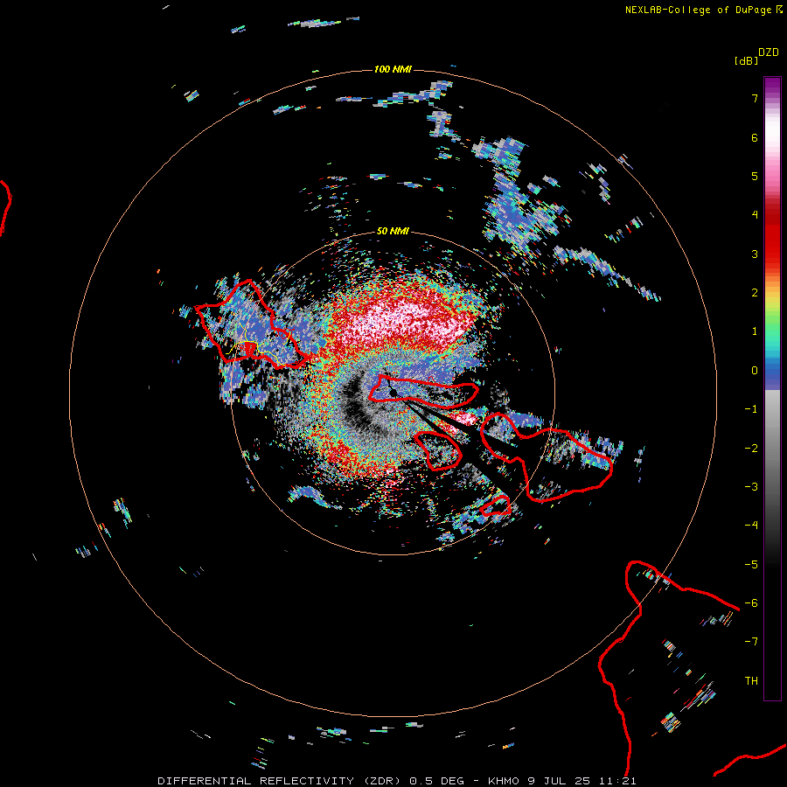The height and width of the screenshot is (787, 787).
Task: Click the "5" tick on color scale
Action: tap(755, 176)
